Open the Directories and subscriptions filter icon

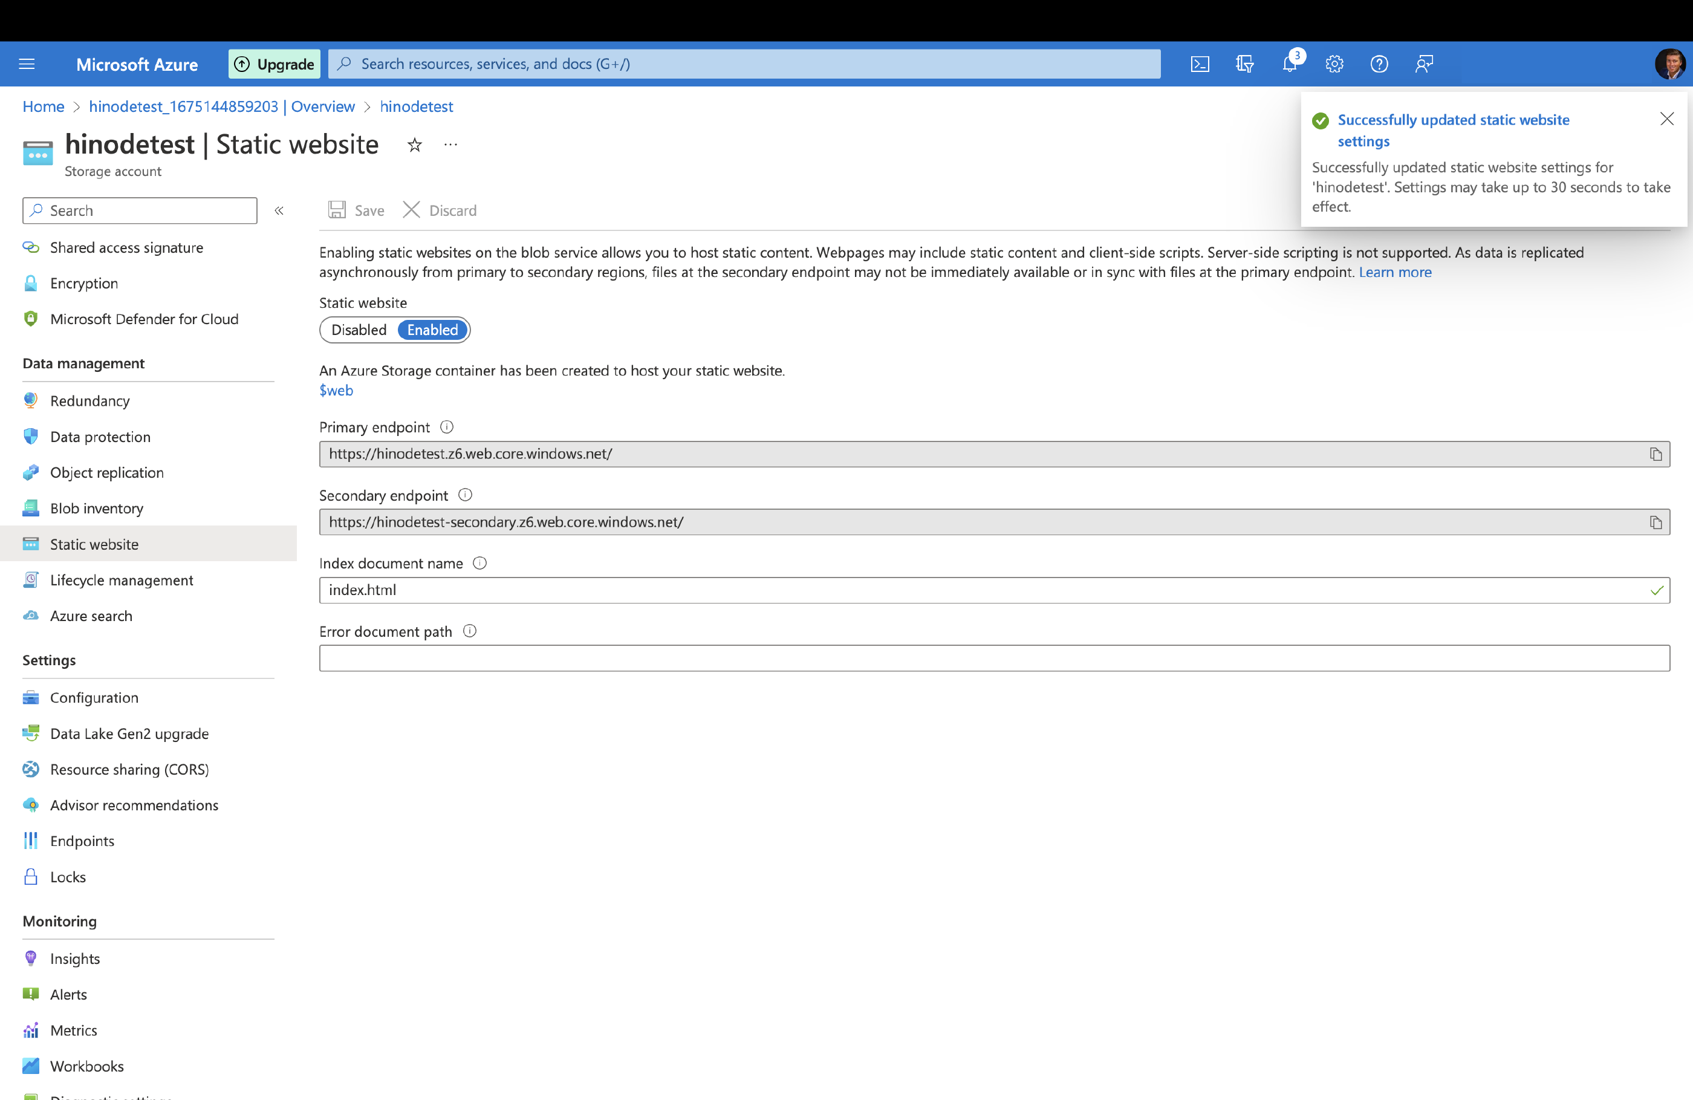tap(1244, 64)
